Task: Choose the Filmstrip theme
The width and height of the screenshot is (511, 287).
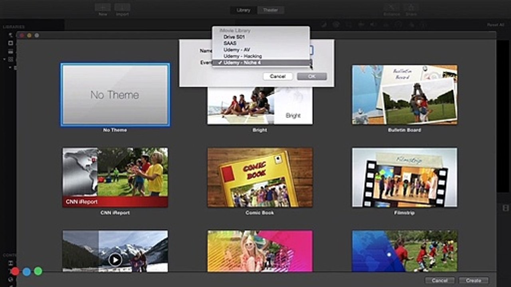Action: pyautogui.click(x=404, y=178)
